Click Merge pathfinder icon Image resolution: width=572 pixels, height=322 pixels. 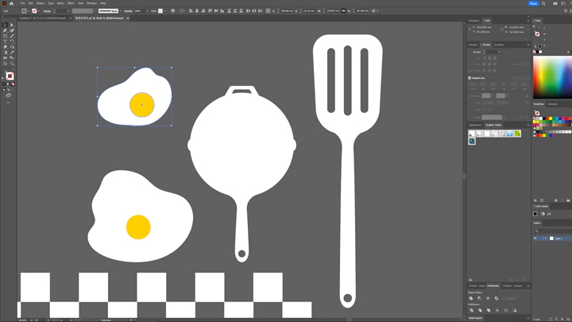(489, 310)
